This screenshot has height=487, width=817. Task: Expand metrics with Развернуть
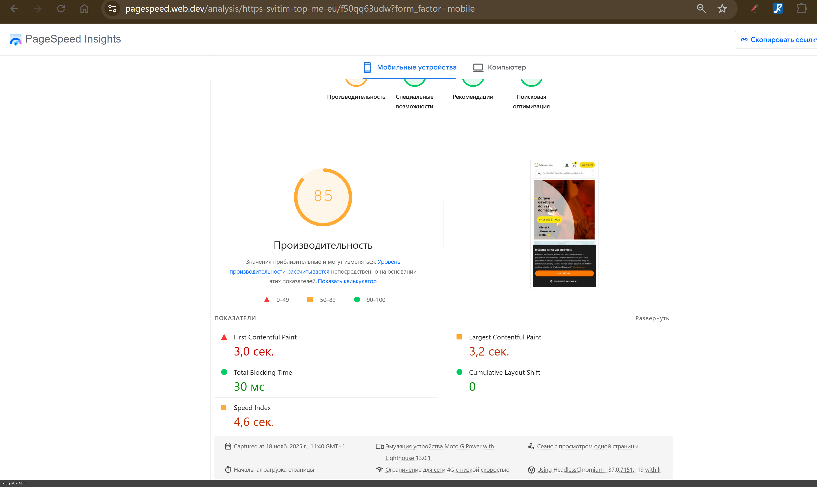pos(652,318)
